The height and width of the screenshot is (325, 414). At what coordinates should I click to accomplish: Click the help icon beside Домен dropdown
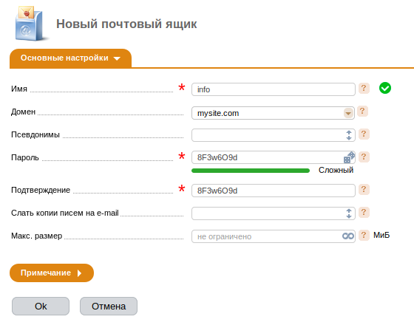pyautogui.click(x=362, y=112)
